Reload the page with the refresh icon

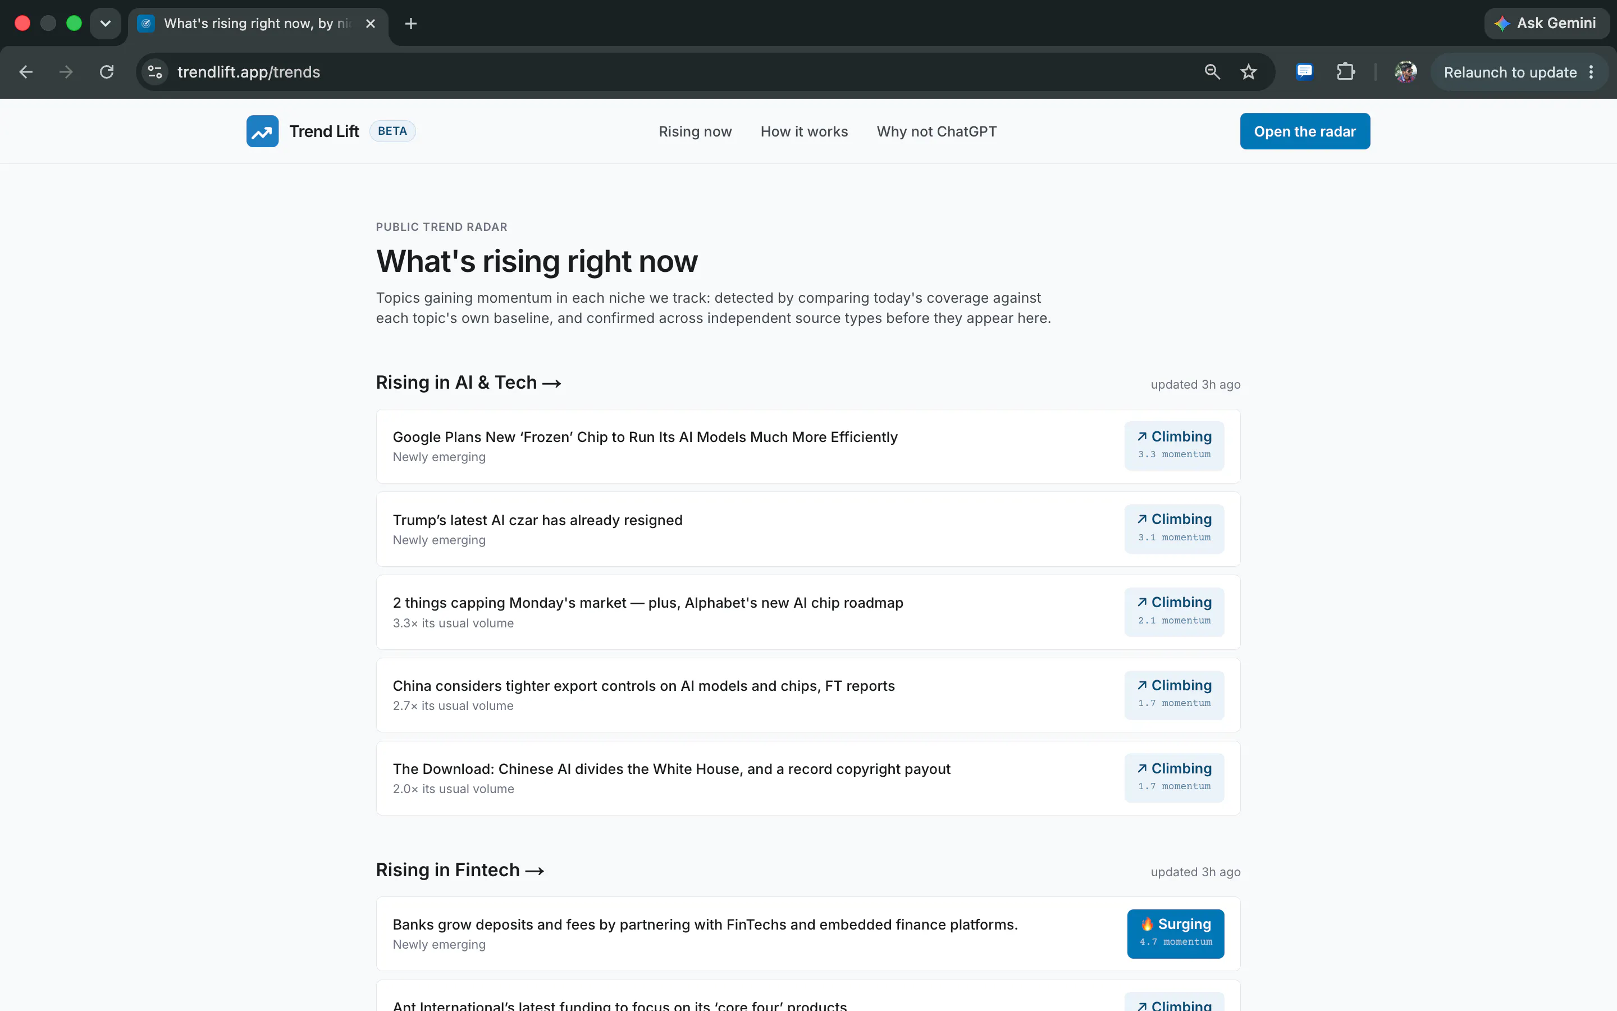tap(107, 71)
